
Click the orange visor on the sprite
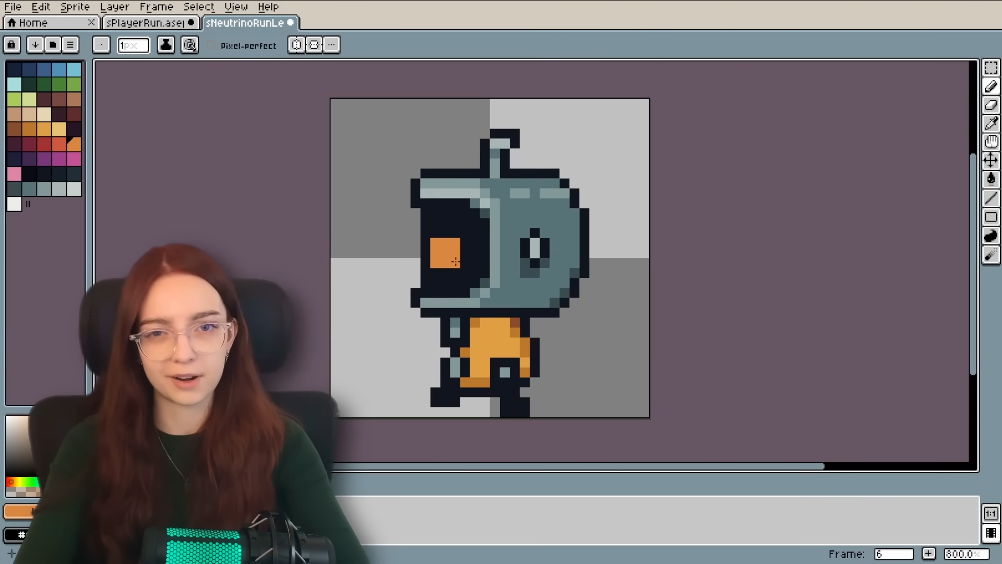(x=445, y=253)
